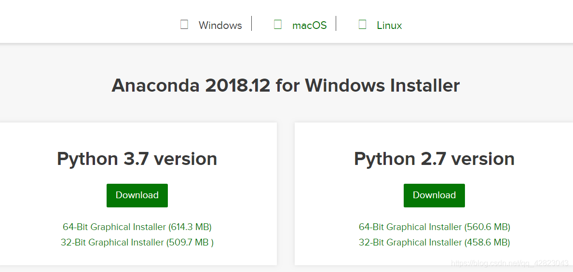Open 64-Bit Graphical Installer (614.3 MB) link

137,227
